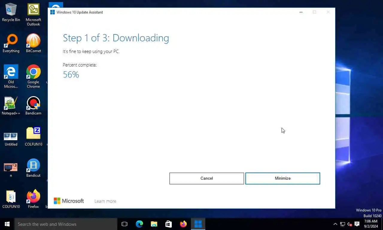Click the "It's fine to keep using your PC." text
The height and width of the screenshot is (230, 383).
(x=91, y=52)
